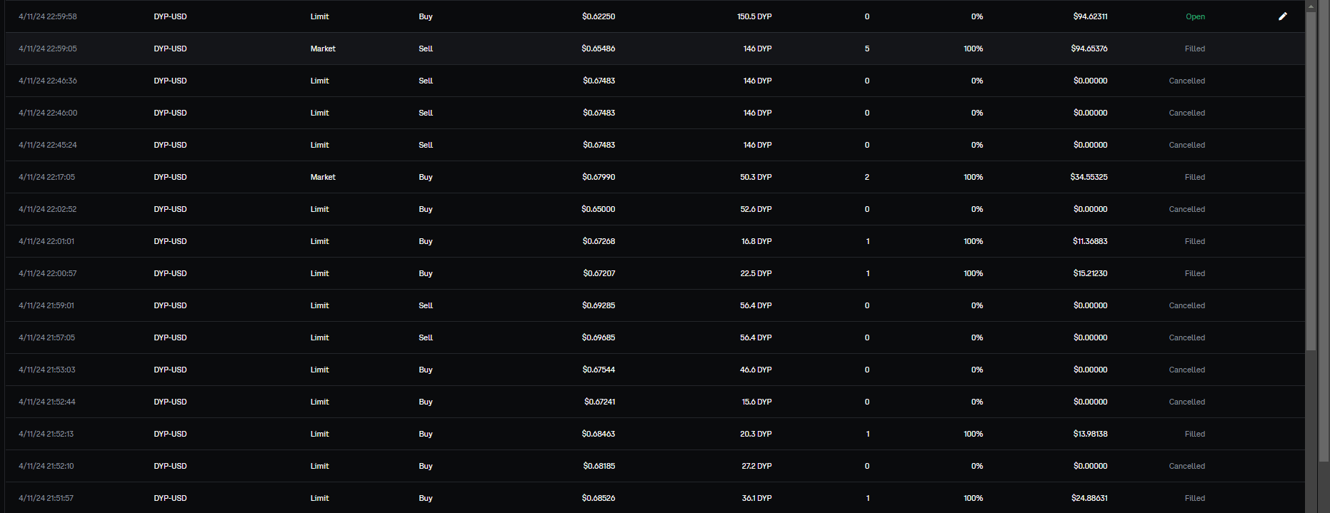Click the 150.5 DYP amount
The height and width of the screenshot is (513, 1330).
754,16
